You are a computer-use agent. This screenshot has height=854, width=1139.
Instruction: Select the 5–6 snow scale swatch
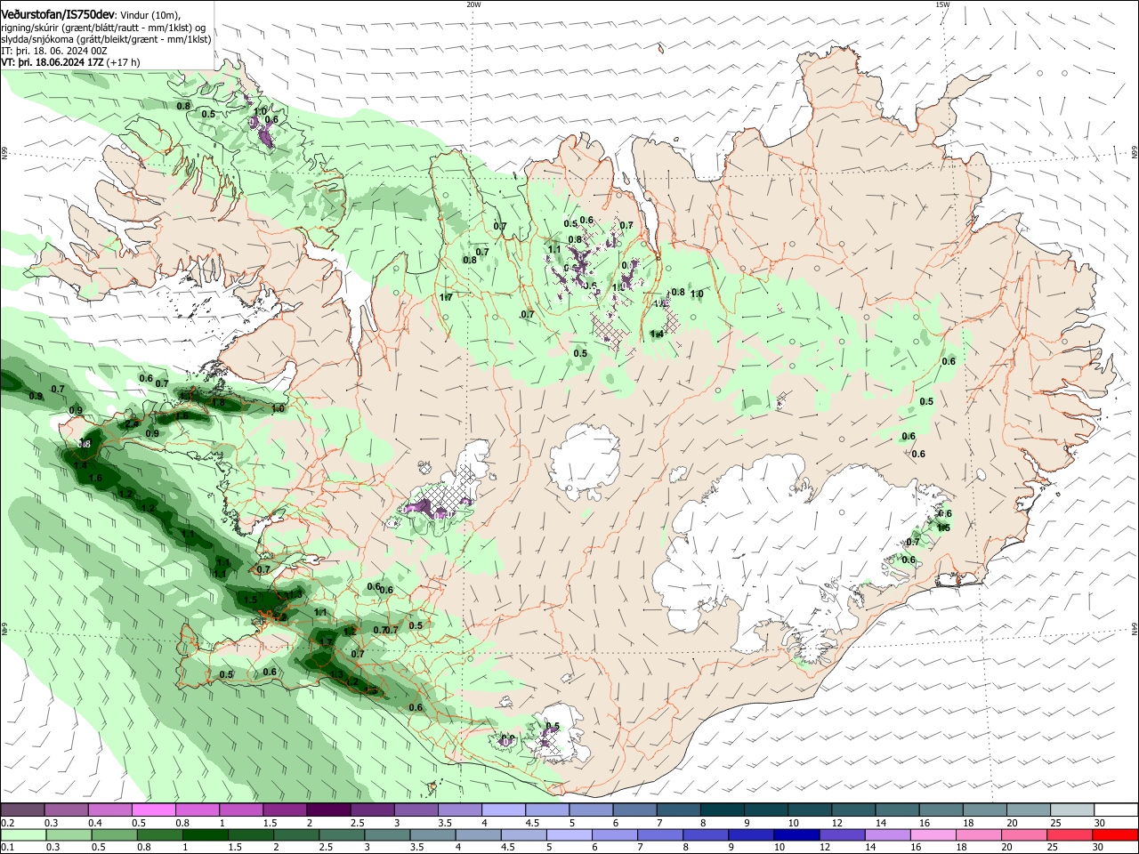[591, 810]
